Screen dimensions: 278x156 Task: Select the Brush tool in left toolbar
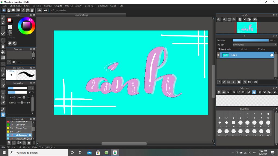click(x=3, y=17)
